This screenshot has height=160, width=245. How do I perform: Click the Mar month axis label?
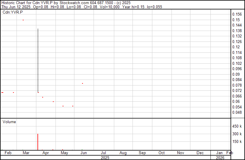(x=26, y=153)
